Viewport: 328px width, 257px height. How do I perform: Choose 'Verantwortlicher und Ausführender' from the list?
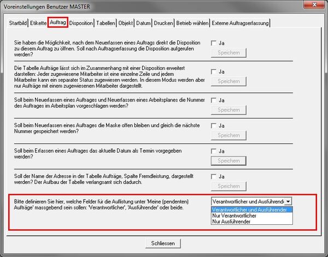pos(252,210)
